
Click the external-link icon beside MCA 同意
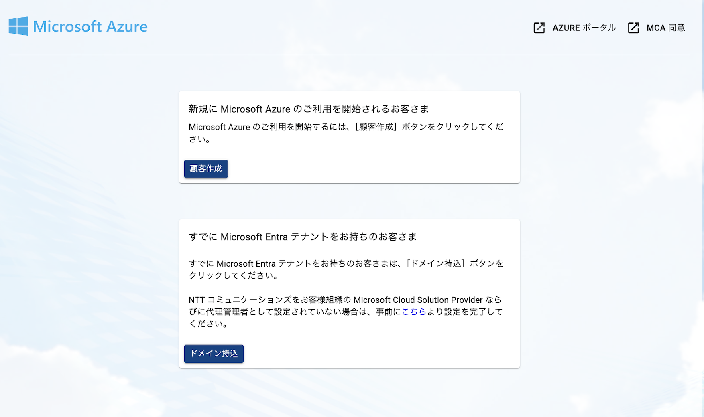[x=633, y=28]
